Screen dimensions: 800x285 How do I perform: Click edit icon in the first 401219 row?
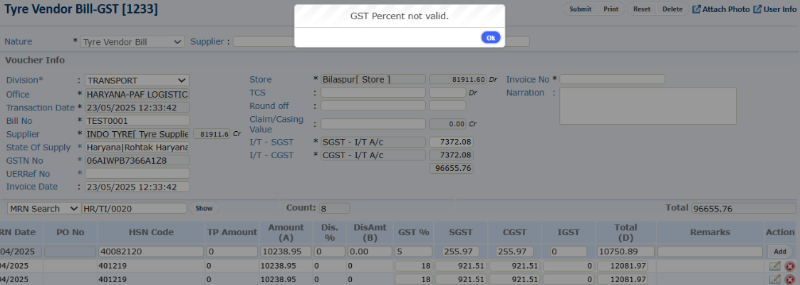point(775,266)
